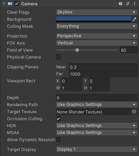Image resolution: width=139 pixels, height=156 pixels.
Task: Click the Depth value input field
Action: (97, 98)
